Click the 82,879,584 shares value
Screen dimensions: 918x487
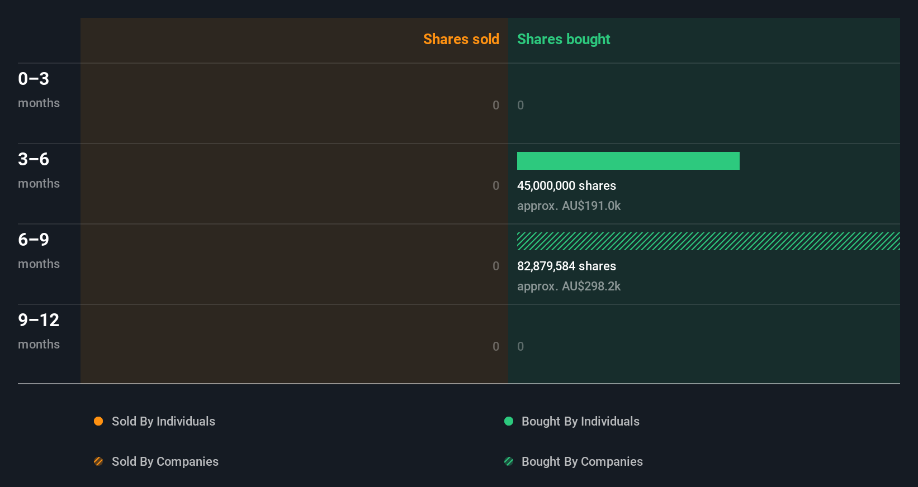click(x=566, y=266)
